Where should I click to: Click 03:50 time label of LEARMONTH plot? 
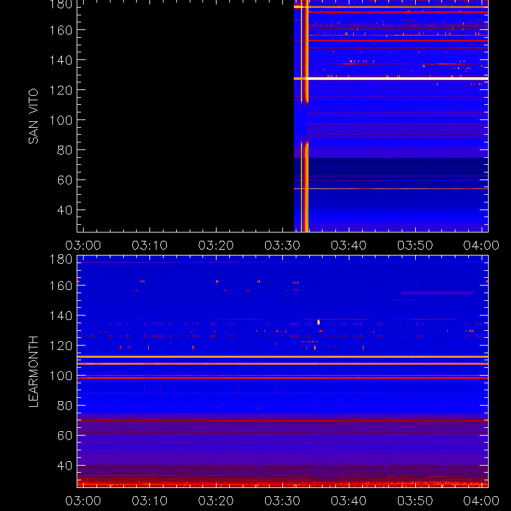pos(415,501)
